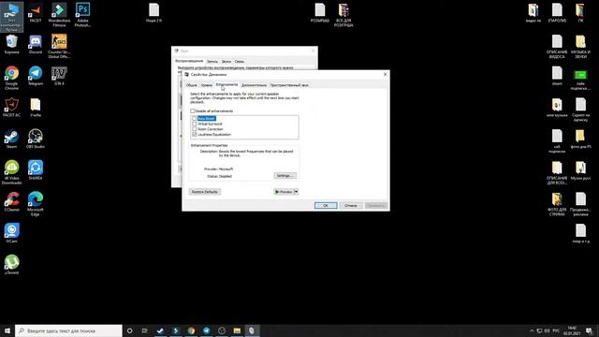Open File Explorer from the taskbar
This screenshot has height=337, width=599.
click(x=237, y=330)
